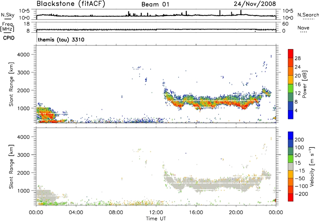Viewport: 319px width, 221px height.
Task: Click the 'Power [dB]' colorbar label
Action: pyautogui.click(x=304, y=84)
